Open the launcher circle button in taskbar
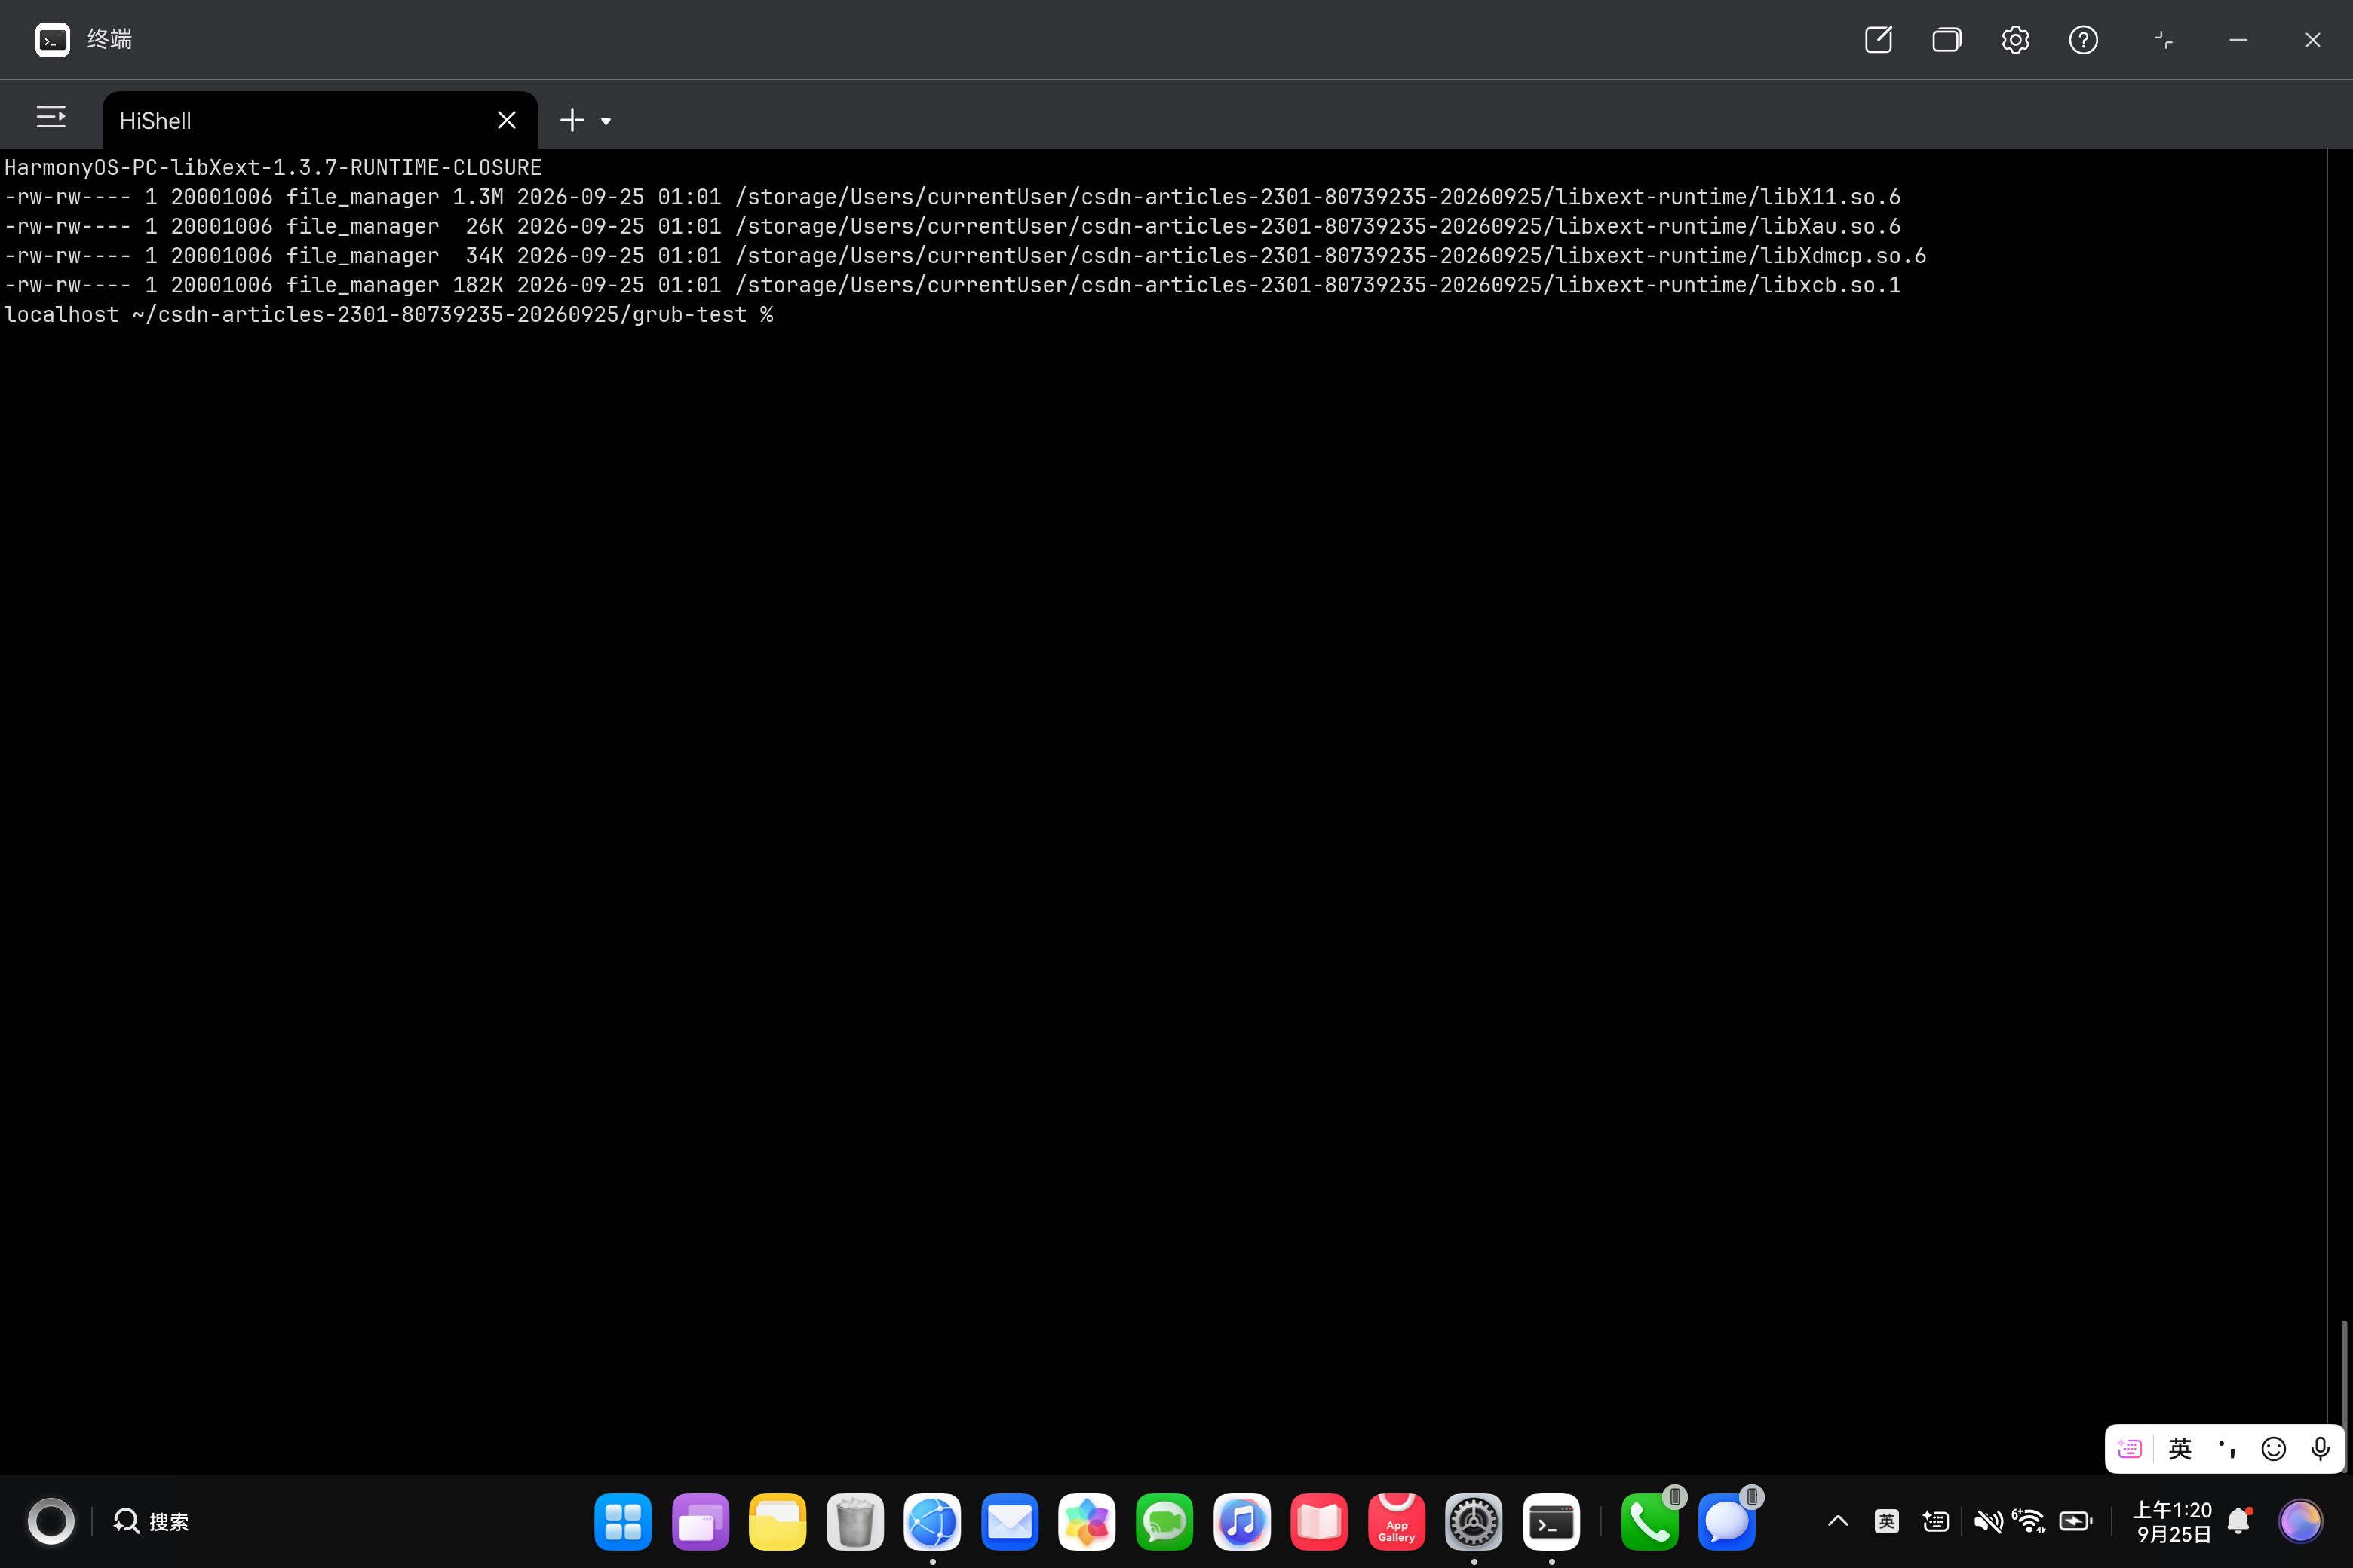This screenshot has width=2353, height=1568. (x=51, y=1521)
